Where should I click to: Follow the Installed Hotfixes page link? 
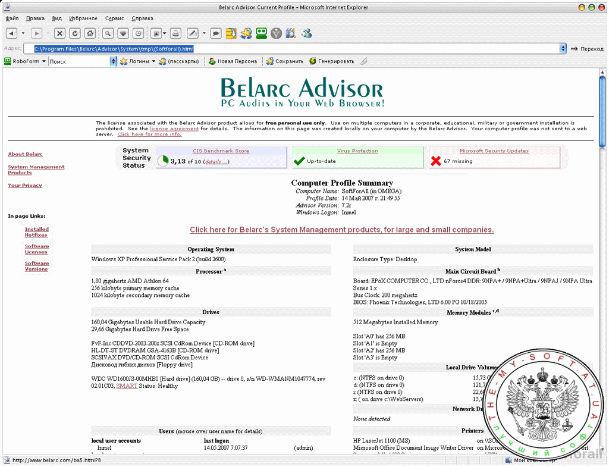tap(37, 232)
